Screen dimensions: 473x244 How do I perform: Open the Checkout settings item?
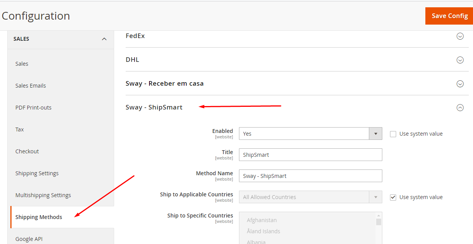tap(27, 151)
